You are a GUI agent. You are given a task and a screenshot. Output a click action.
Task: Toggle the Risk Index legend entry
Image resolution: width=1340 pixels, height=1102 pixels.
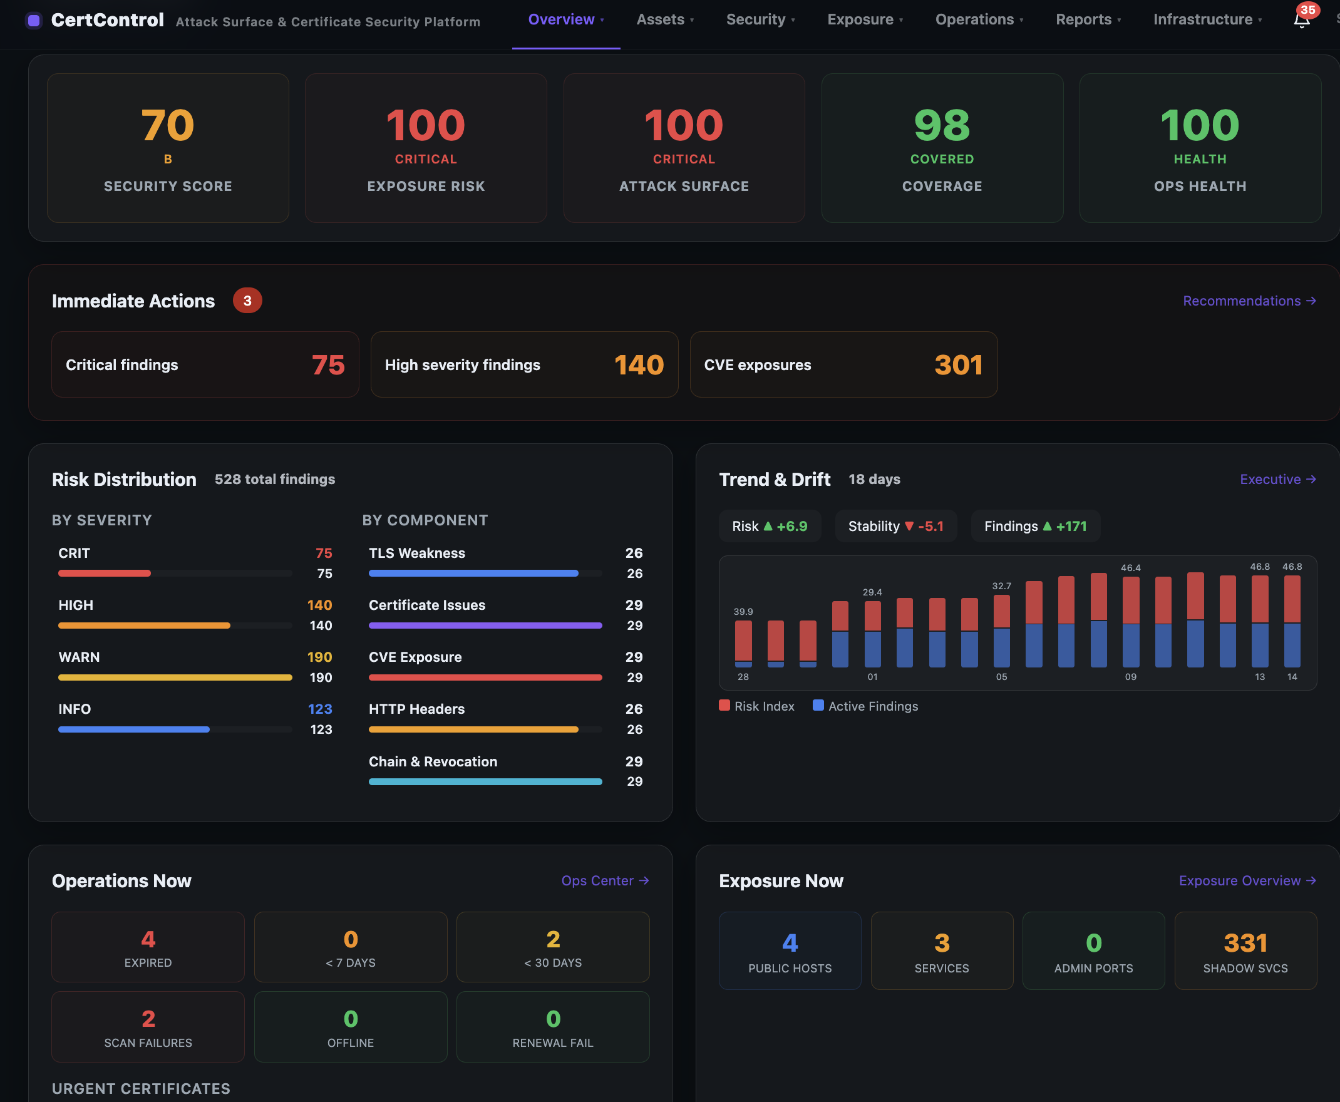click(x=756, y=706)
